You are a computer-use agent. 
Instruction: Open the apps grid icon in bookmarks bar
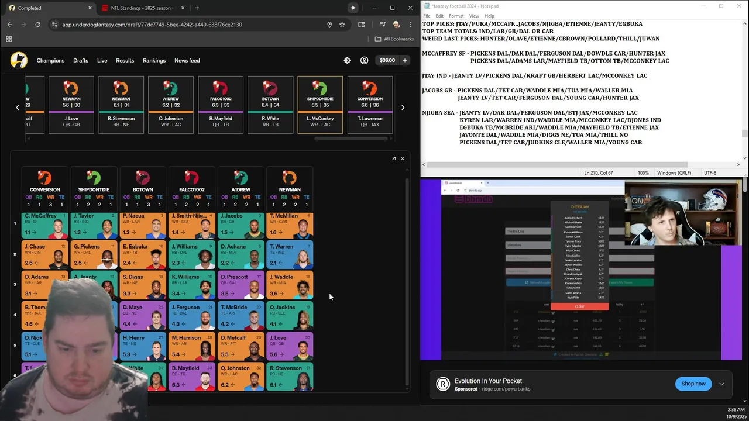click(x=9, y=39)
